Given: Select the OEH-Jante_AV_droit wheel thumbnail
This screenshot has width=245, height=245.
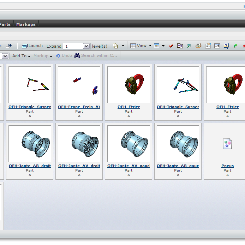Looking at the screenshot, I should pos(79,144).
